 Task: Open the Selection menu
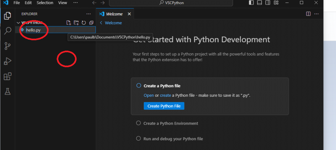pyautogui.click(x=45, y=3)
